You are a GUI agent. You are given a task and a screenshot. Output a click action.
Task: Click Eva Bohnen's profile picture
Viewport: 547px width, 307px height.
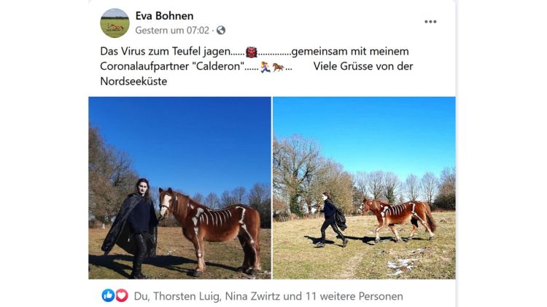tap(115, 23)
